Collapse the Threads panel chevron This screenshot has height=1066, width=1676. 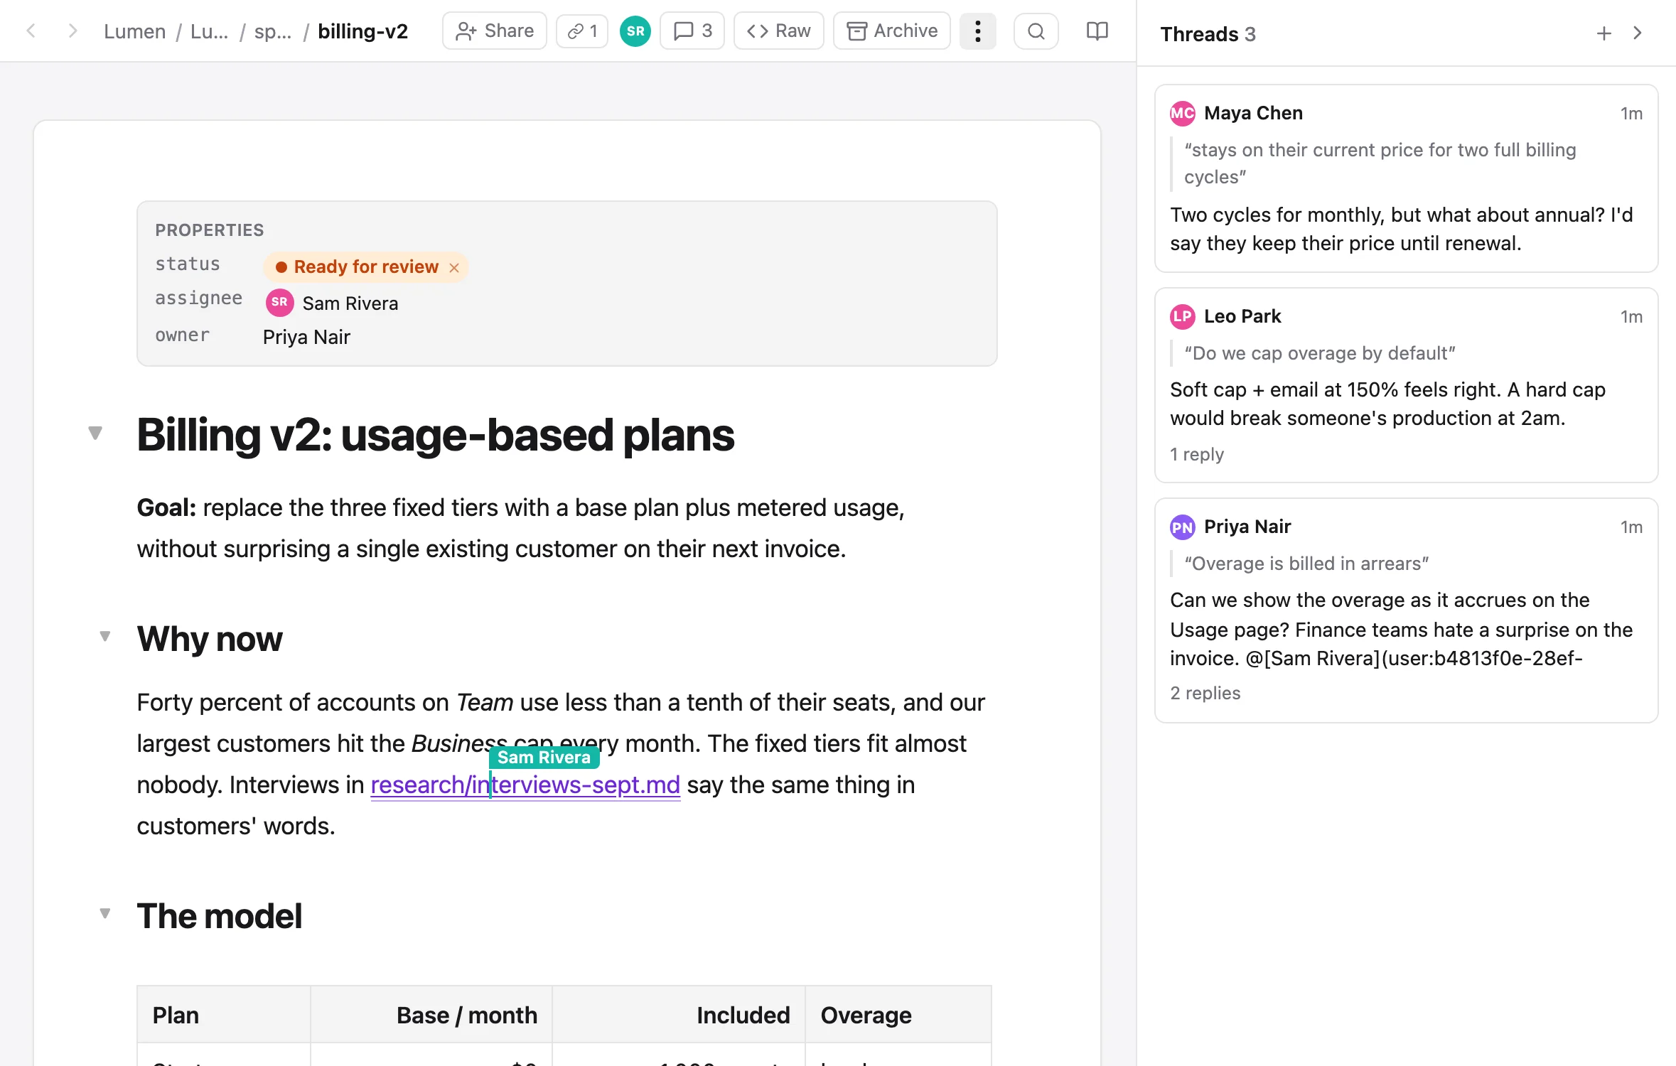[x=1638, y=33]
